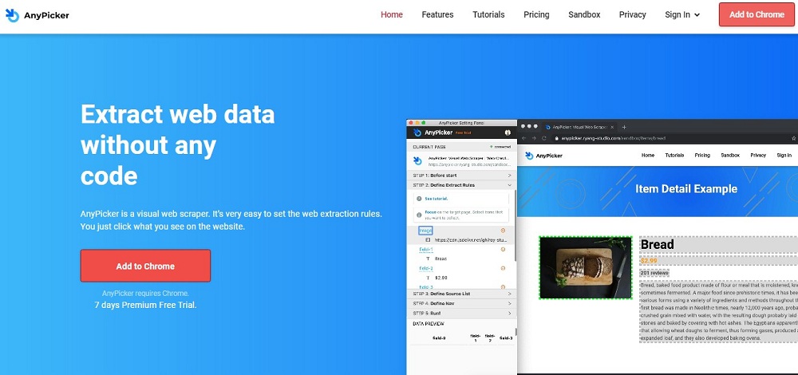
Task: Open the Pricing page from top navigation
Action: (536, 14)
